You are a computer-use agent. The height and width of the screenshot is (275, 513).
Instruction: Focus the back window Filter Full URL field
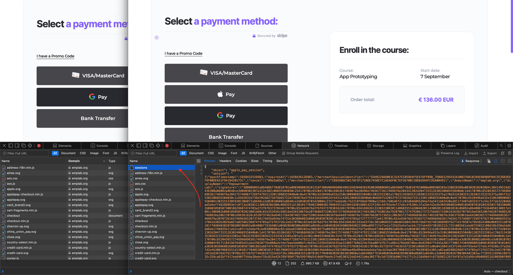click(x=26, y=153)
